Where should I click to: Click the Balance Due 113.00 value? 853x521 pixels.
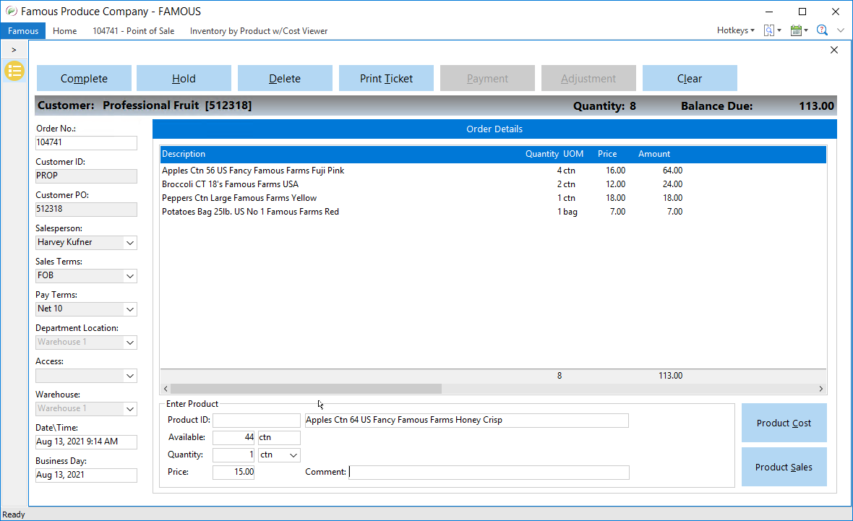(x=816, y=106)
